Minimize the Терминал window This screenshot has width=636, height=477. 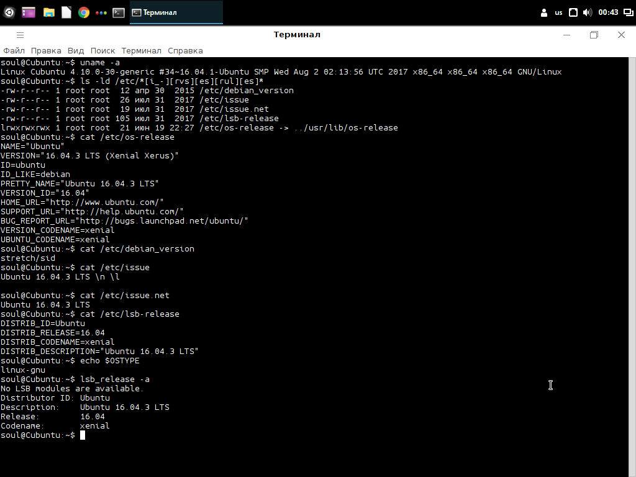[566, 35]
